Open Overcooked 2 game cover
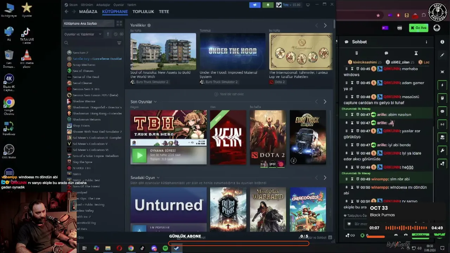Screen dimensions: 450x253 (x=308, y=209)
